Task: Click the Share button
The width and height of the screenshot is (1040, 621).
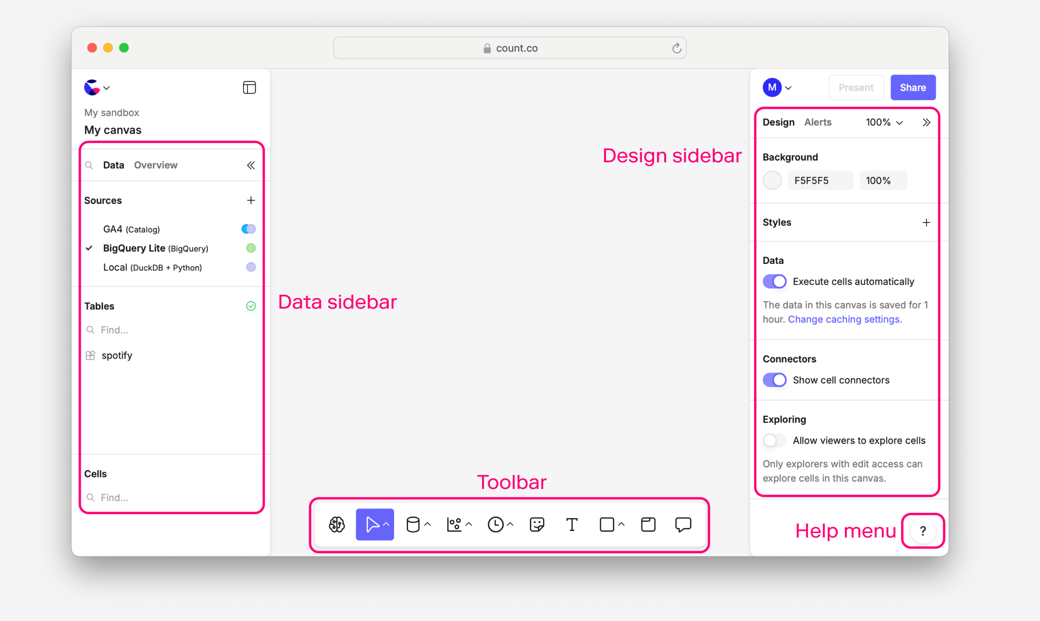Action: click(x=913, y=87)
